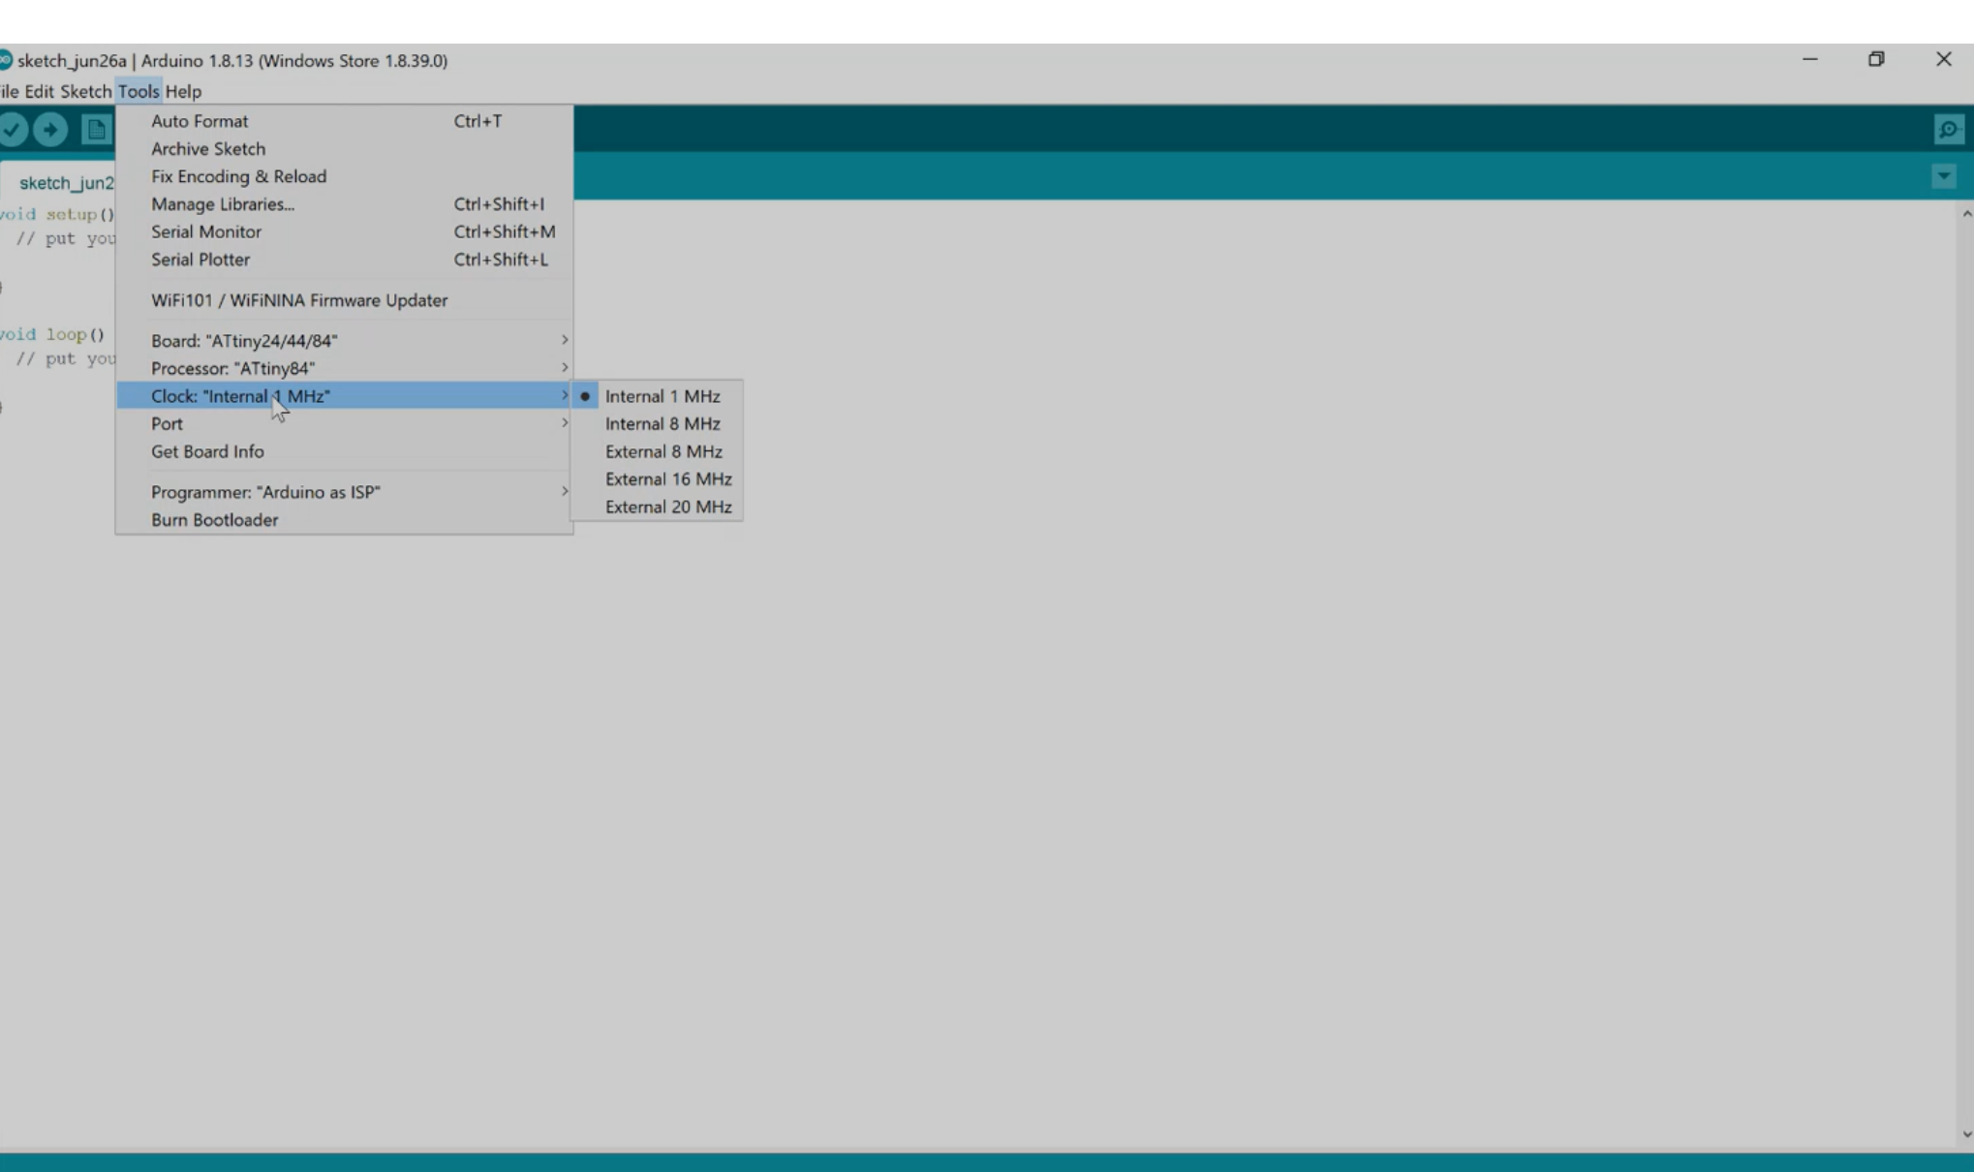The height and width of the screenshot is (1172, 1974).
Task: Pick External 20 MHz clock option
Action: pyautogui.click(x=667, y=507)
